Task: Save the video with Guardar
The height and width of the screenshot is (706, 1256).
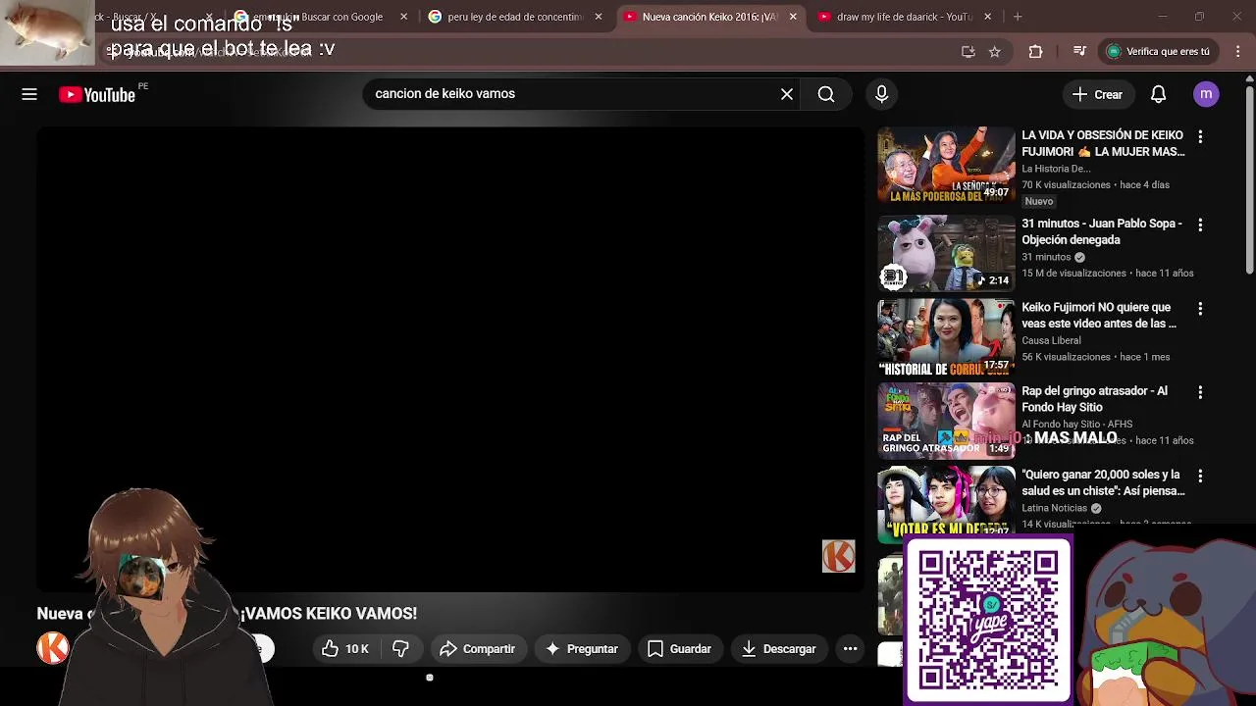Action: pyautogui.click(x=679, y=649)
